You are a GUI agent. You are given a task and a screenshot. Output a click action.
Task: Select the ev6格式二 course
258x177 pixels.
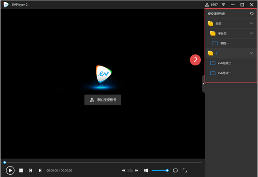(231, 63)
